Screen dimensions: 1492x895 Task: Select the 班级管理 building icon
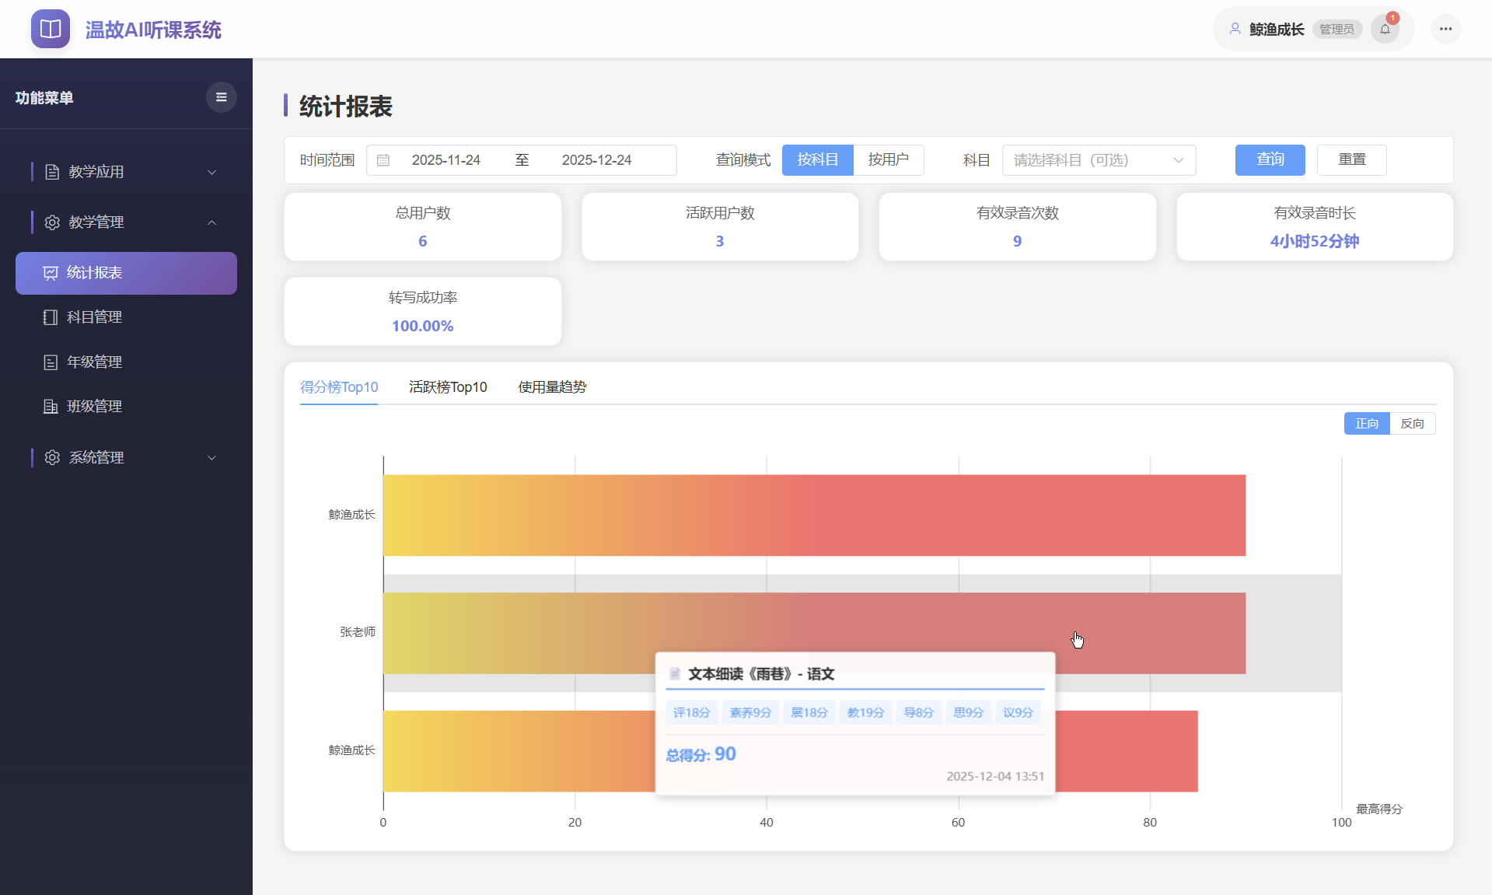(50, 406)
